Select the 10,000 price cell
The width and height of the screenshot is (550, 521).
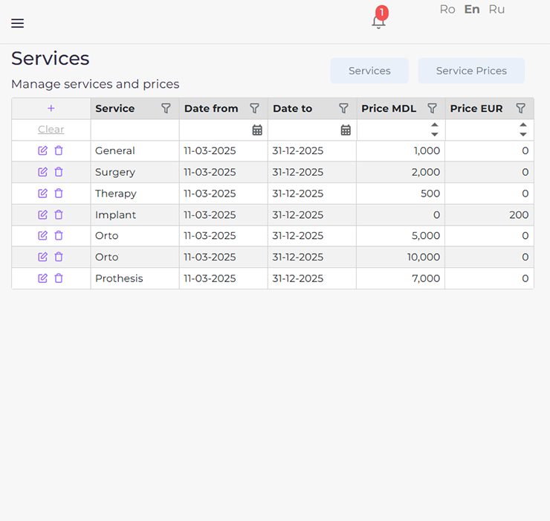pos(401,258)
